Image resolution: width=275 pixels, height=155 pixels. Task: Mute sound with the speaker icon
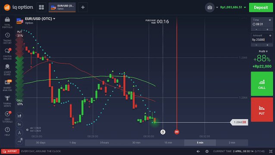[x=198, y=151]
